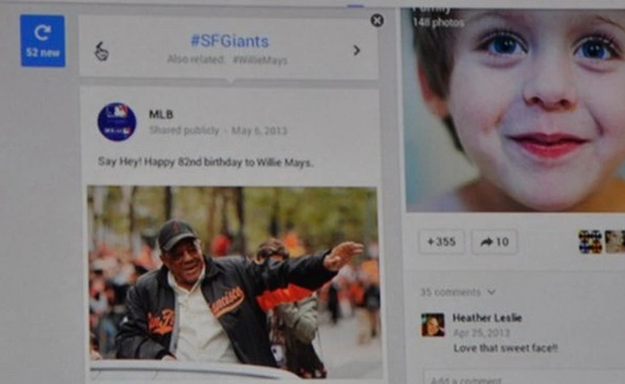Click the Add a comment field
Viewport: 625px width, 384px height.
[x=523, y=377]
